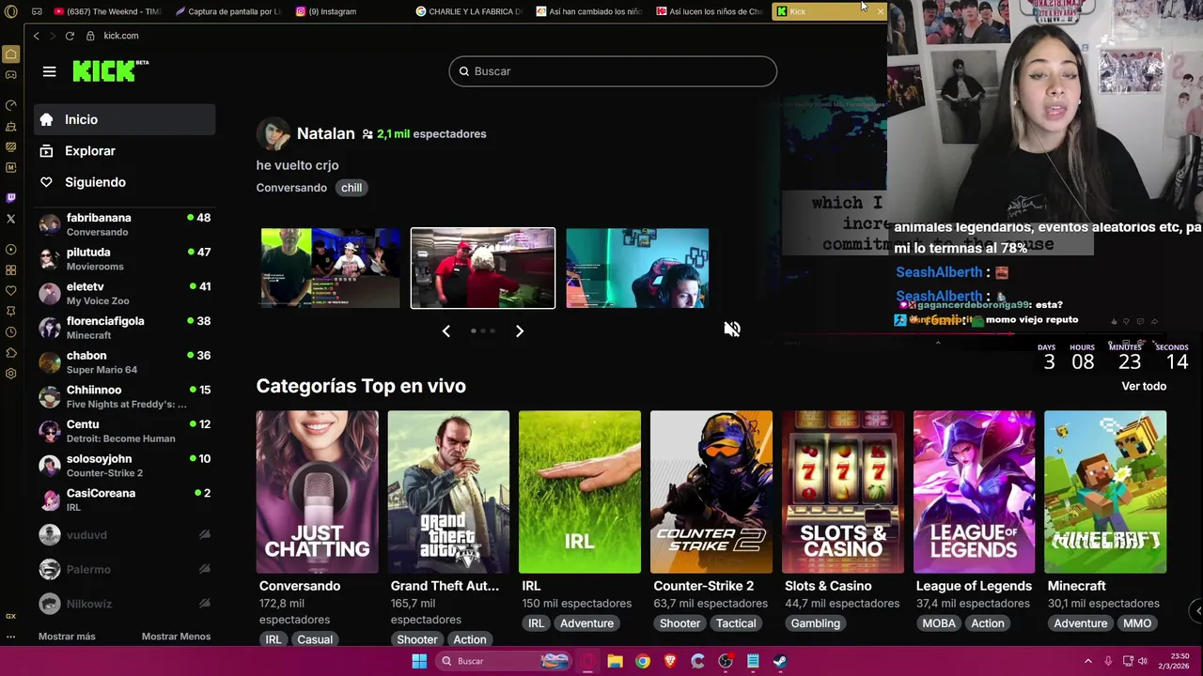Click the chill tag

pos(352,188)
